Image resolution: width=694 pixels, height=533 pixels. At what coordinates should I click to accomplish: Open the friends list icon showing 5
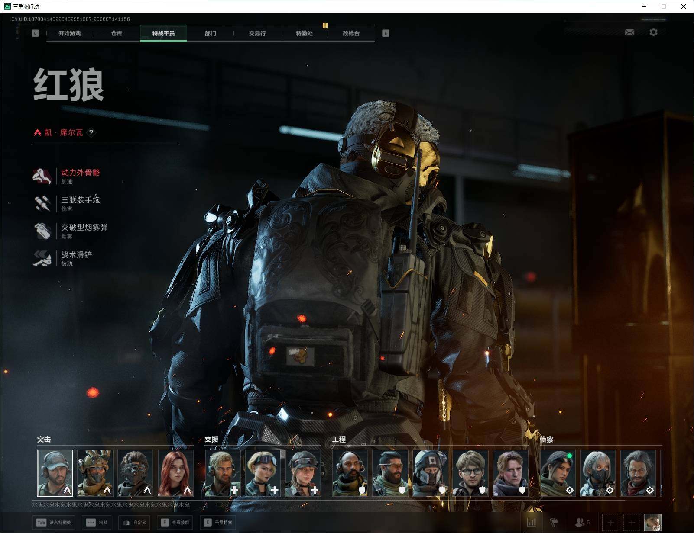[x=582, y=523]
